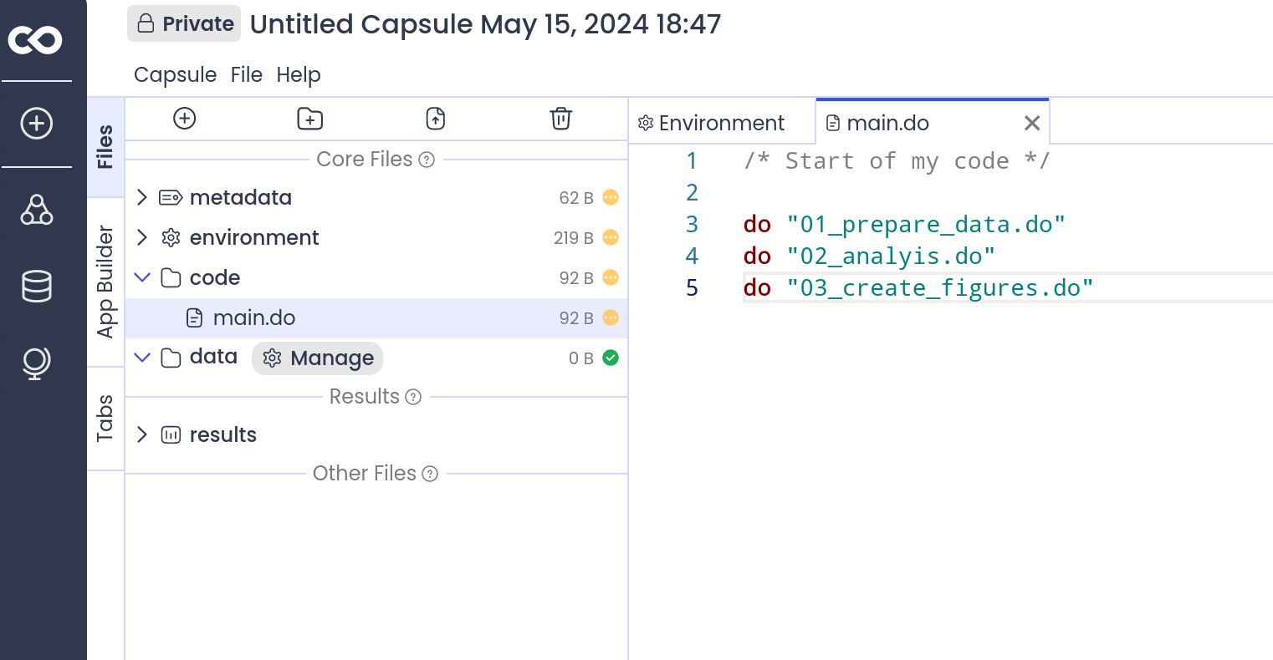Add a new file with the plus toolbar icon
The height and width of the screenshot is (660, 1273).
184,119
